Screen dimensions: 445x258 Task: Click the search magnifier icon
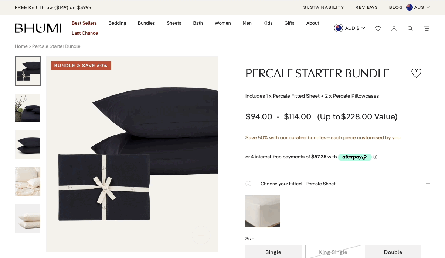[410, 28]
